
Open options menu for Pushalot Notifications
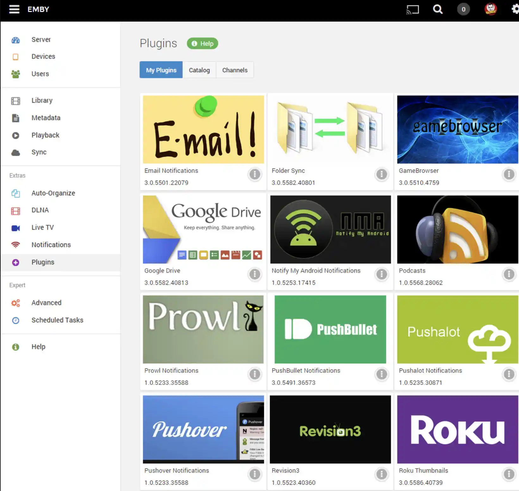(509, 374)
